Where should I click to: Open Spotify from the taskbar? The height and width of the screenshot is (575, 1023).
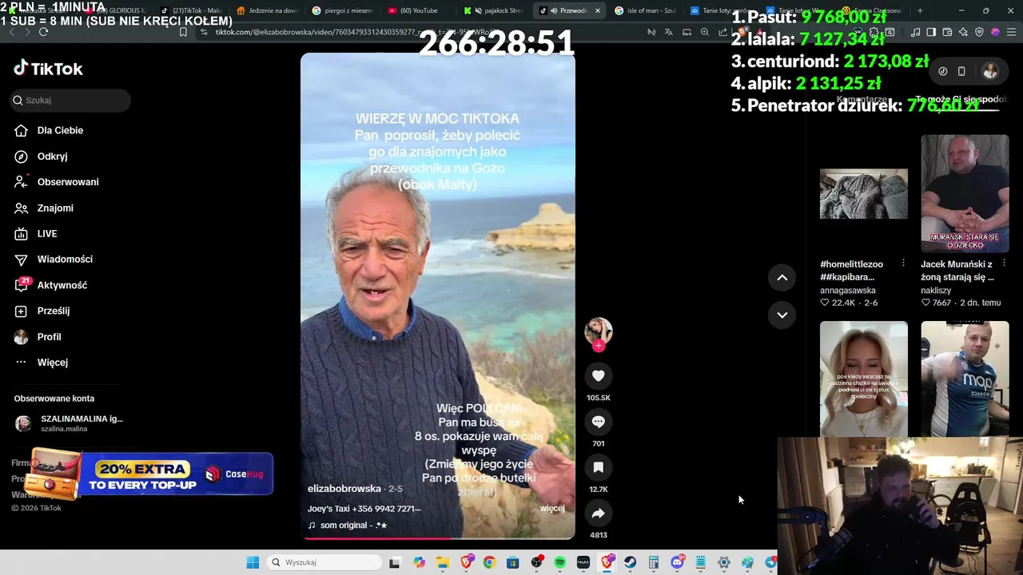coord(560,562)
